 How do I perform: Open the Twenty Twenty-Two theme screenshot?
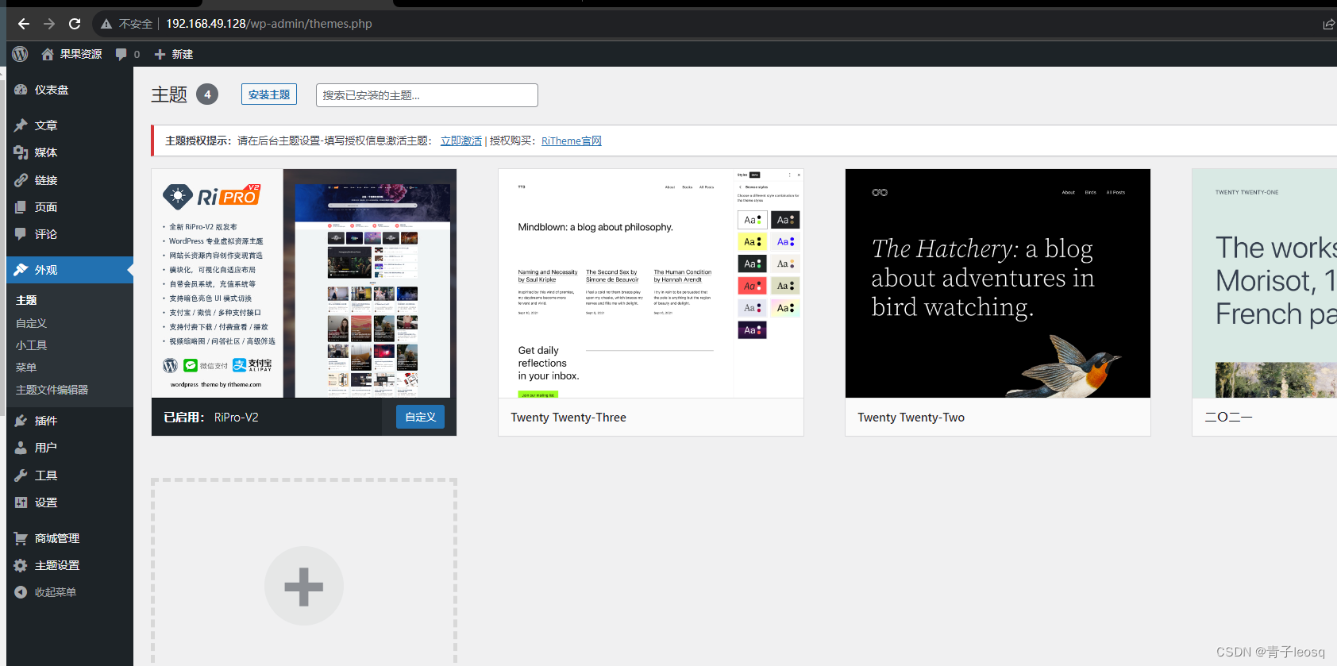click(998, 283)
